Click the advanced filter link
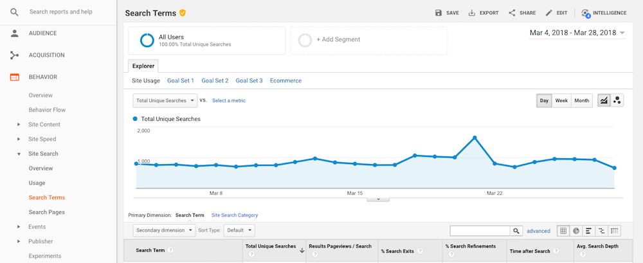 [x=538, y=231]
